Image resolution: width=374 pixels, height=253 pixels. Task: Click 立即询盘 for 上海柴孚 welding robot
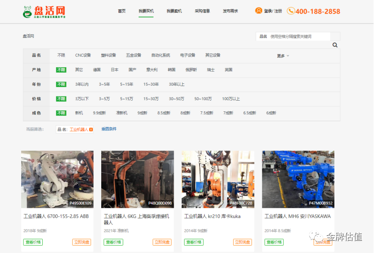click(162, 242)
